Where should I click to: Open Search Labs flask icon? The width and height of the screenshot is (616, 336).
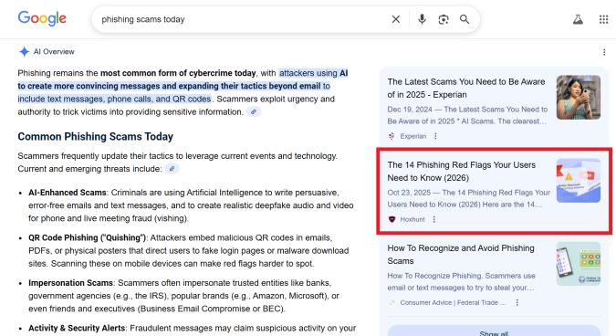578,19
